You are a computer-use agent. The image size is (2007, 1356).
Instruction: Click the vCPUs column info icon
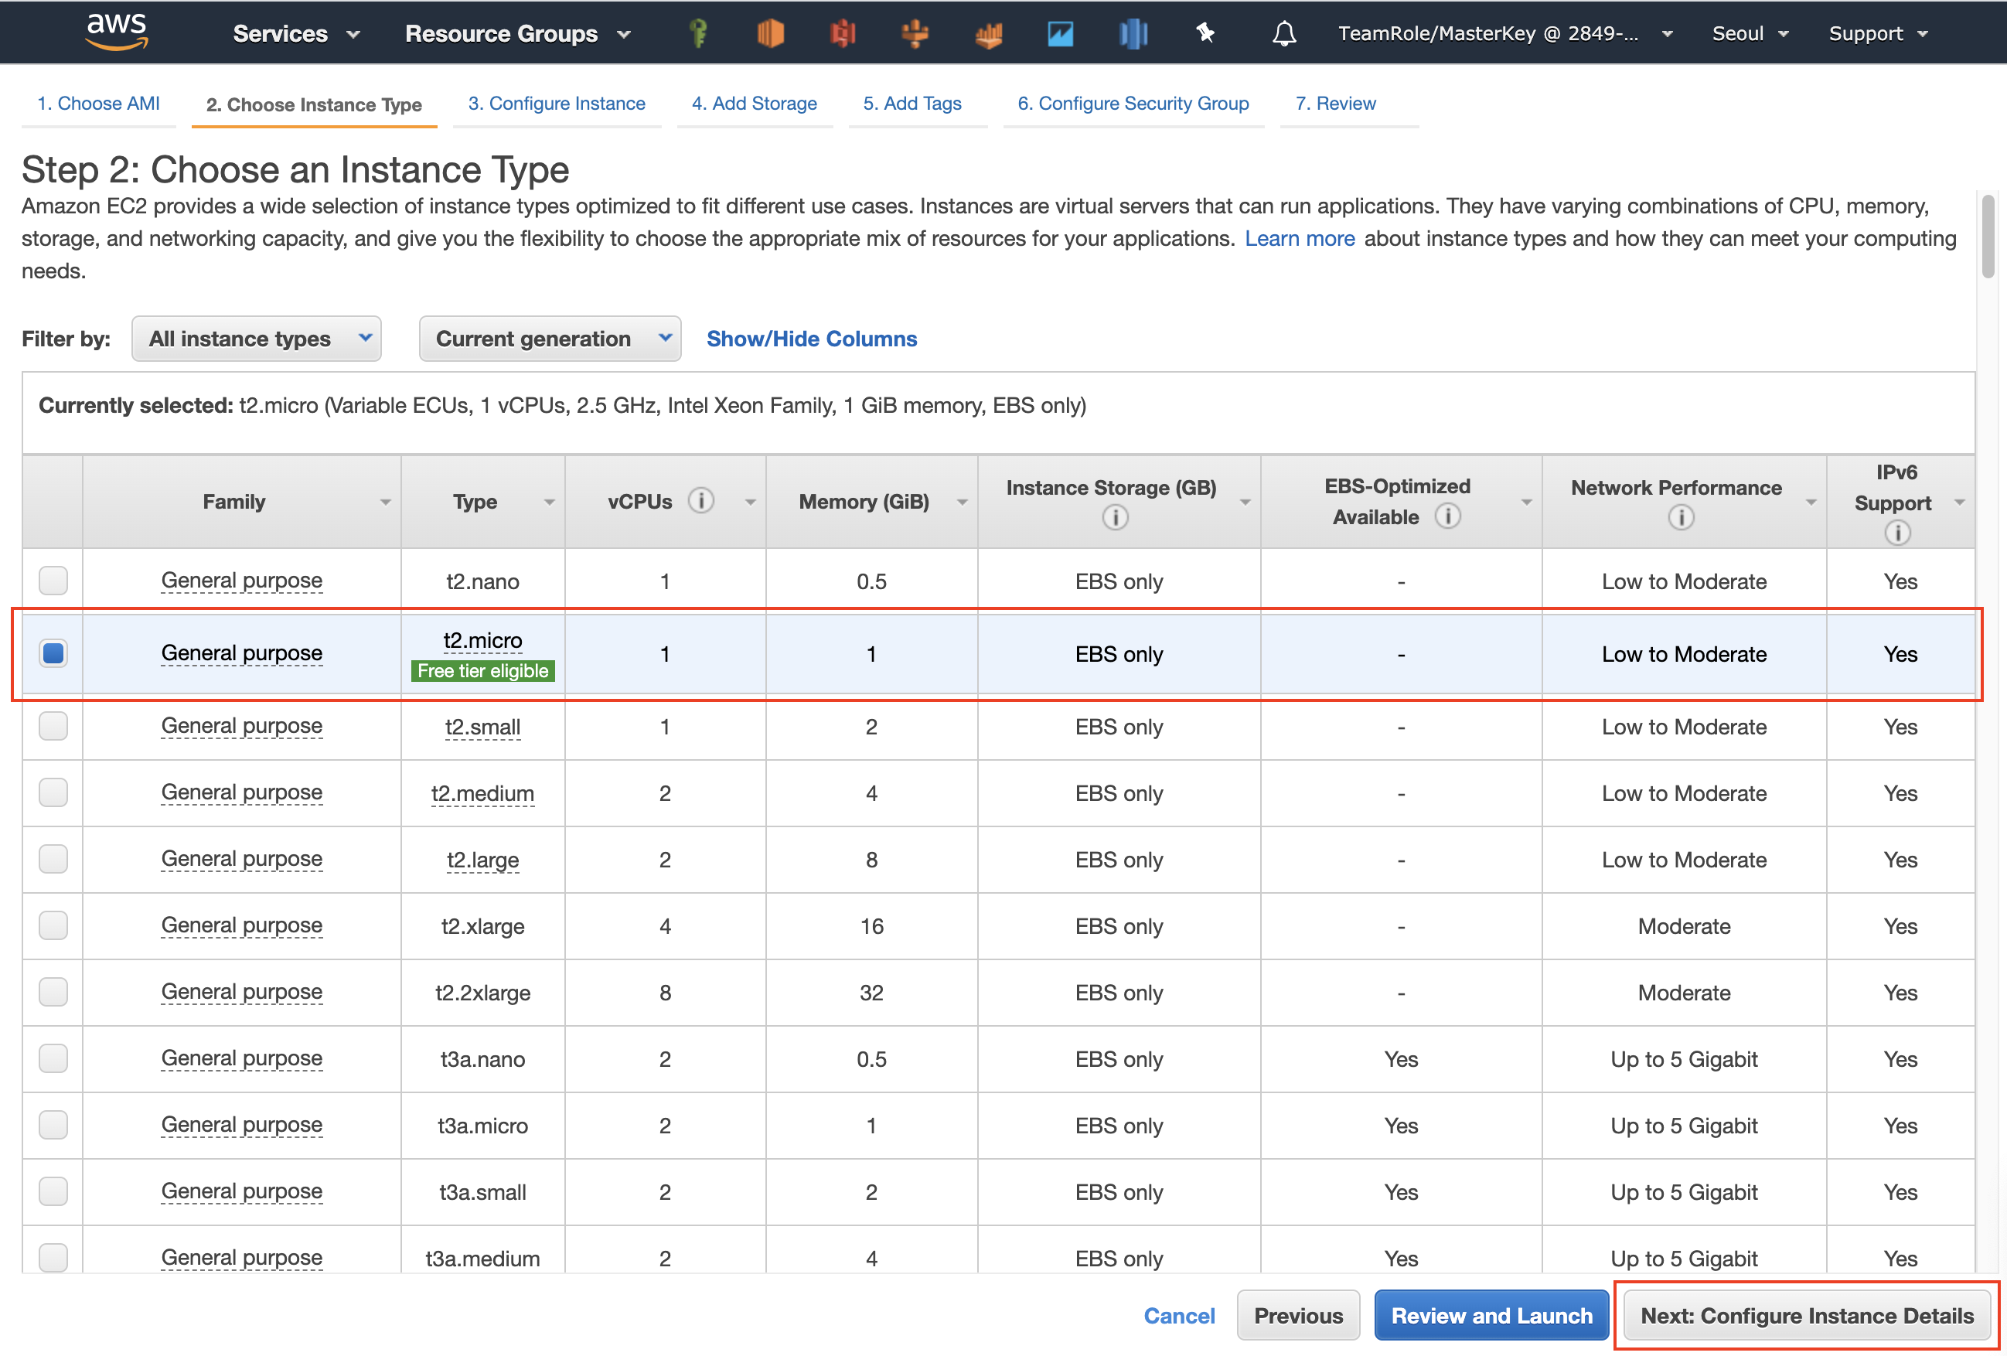(x=701, y=501)
